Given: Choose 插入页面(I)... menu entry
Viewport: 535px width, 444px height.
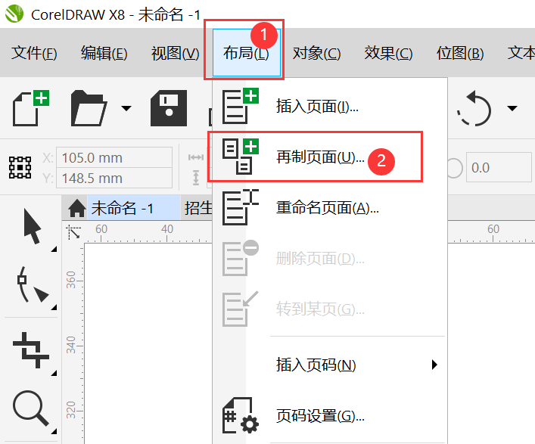Looking at the screenshot, I should coord(330,106).
